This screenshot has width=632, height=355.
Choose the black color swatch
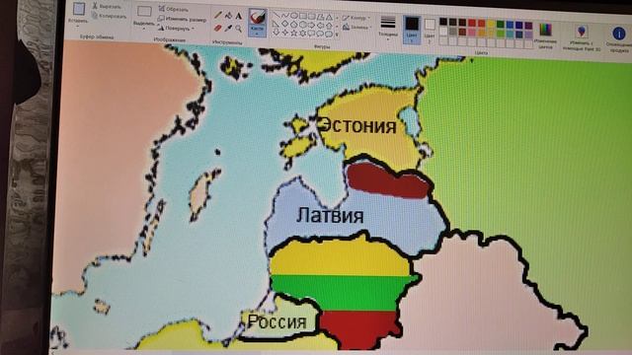443,22
